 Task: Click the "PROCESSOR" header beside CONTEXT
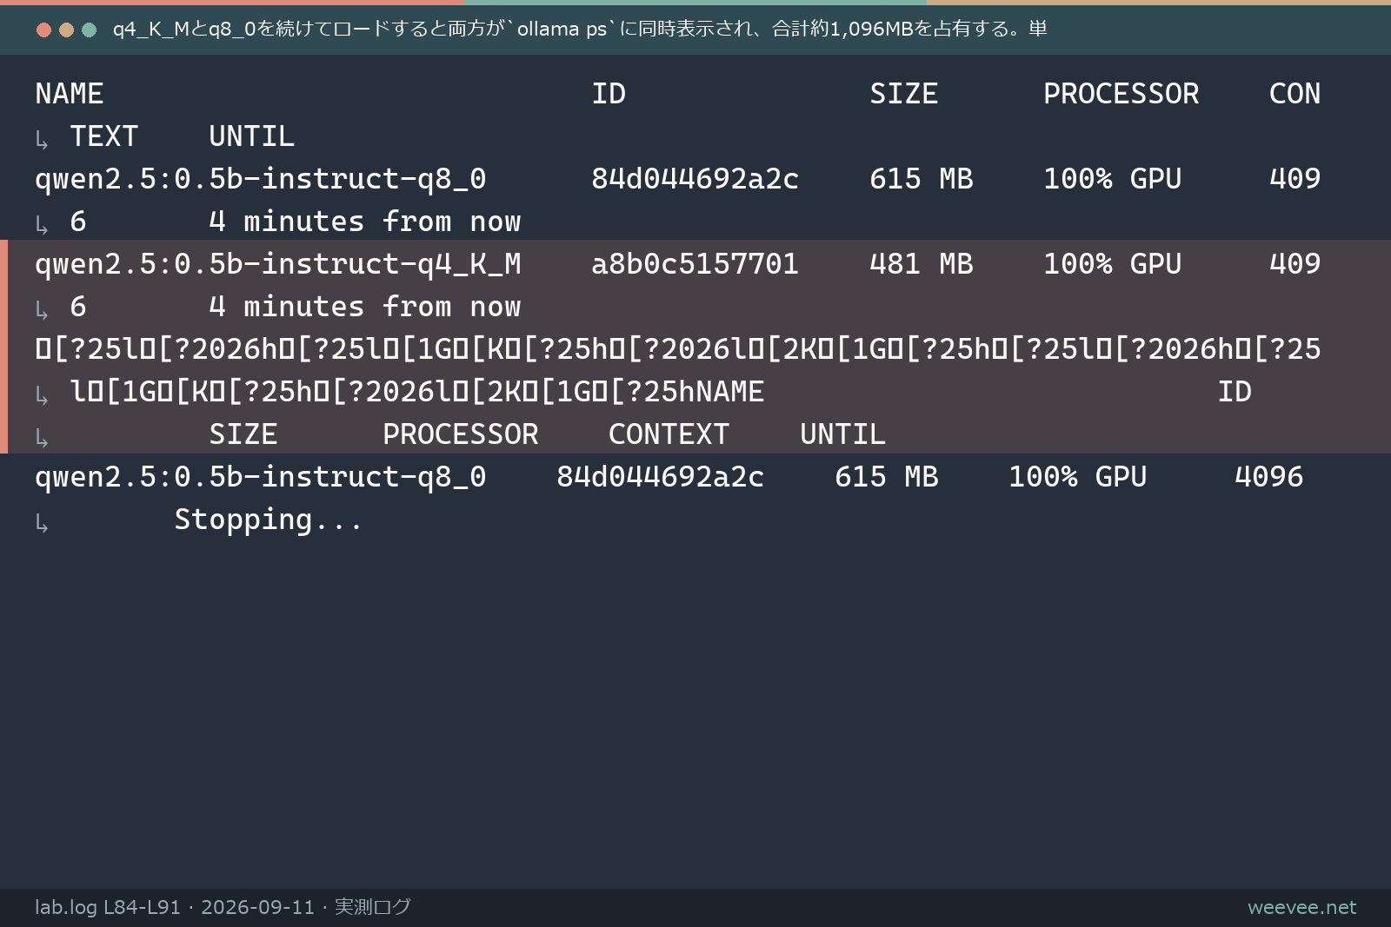[x=460, y=434]
